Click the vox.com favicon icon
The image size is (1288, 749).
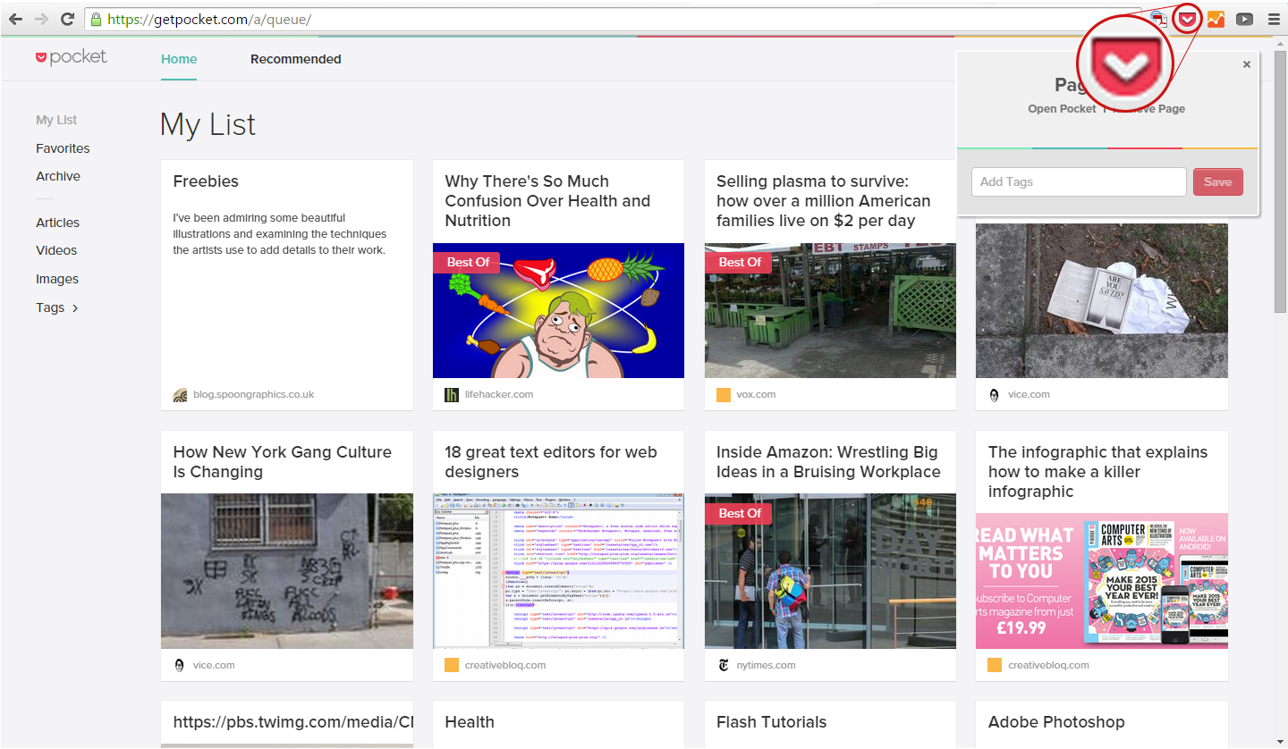tap(724, 394)
